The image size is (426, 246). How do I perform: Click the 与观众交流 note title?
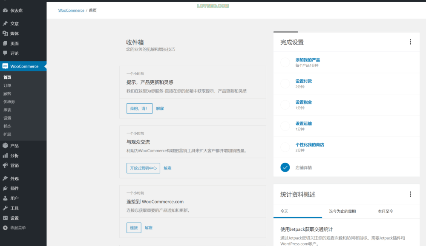pos(138,142)
